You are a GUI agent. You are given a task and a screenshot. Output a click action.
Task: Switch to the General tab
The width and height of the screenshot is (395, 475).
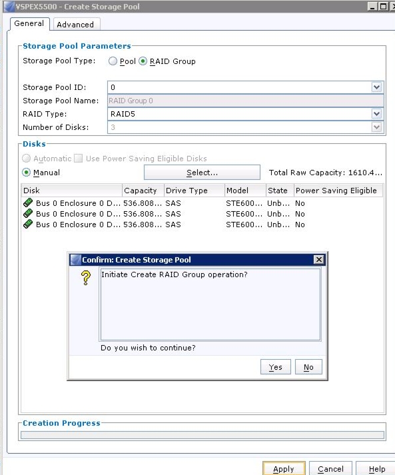coord(30,23)
